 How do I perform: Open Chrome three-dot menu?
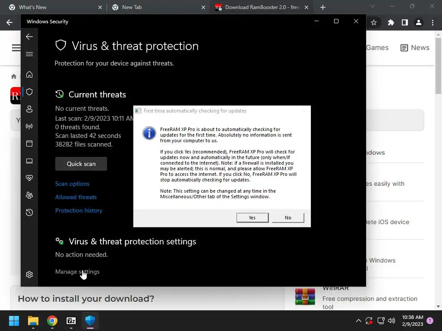[x=433, y=22]
